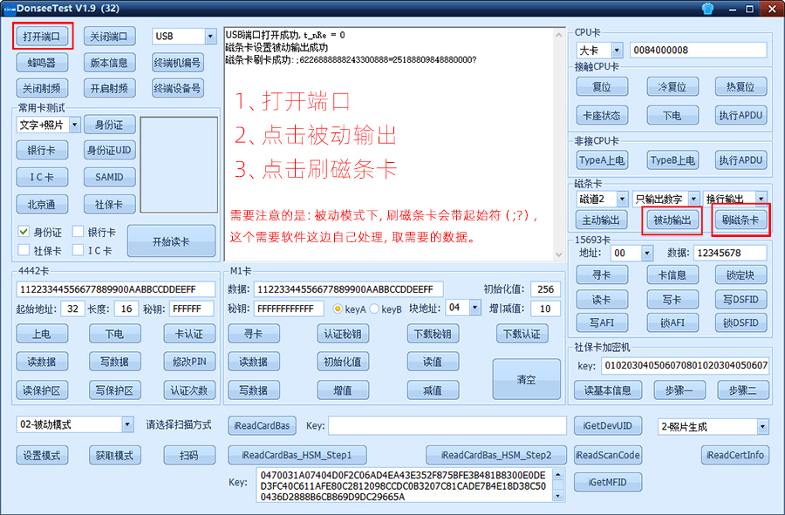
Task: Tick the 社保卡 checkbox
Action: coord(24,251)
